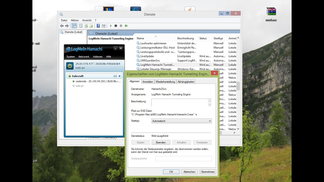
Task: Open Help via blue question mark icon
Action: point(98,26)
